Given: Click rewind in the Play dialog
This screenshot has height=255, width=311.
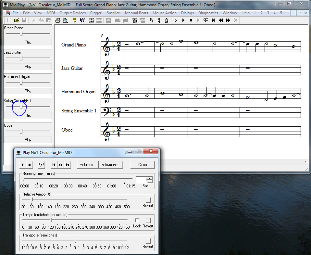Looking at the screenshot, I should pyautogui.click(x=60, y=165).
